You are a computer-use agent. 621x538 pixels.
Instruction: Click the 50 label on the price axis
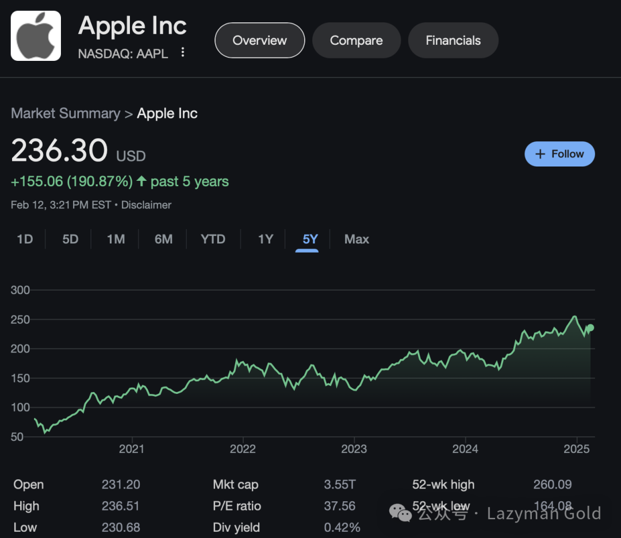pos(17,437)
